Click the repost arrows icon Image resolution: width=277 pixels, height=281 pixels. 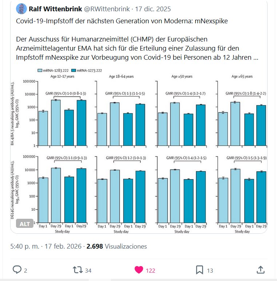pyautogui.click(x=77, y=270)
